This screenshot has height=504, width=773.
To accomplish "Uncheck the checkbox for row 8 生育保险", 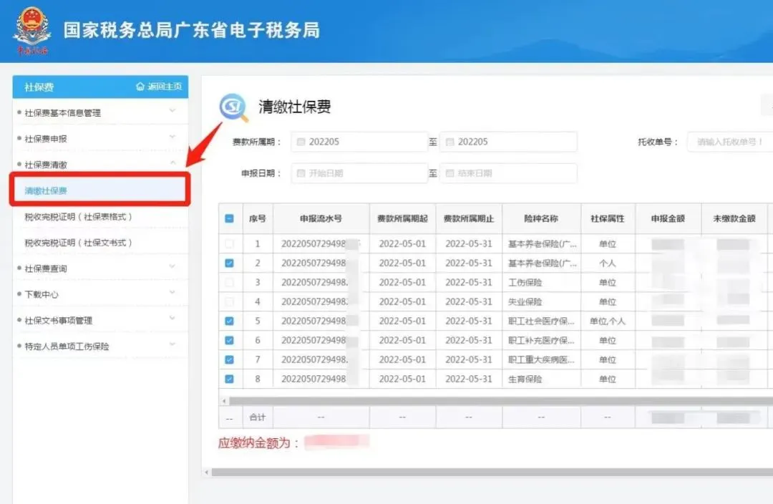I will [x=229, y=379].
